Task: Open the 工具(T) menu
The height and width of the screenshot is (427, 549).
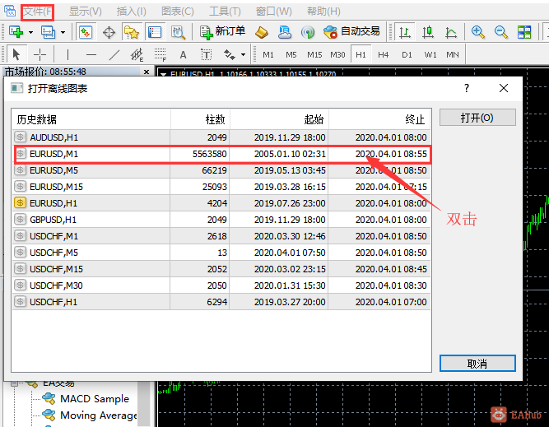Action: pyautogui.click(x=225, y=12)
